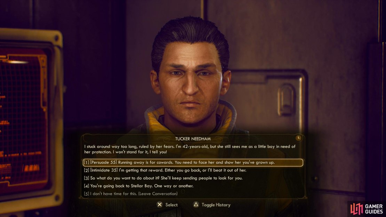Open the Gamer Guides watermark text
386x217 pixels.
pyautogui.click(x=374, y=209)
